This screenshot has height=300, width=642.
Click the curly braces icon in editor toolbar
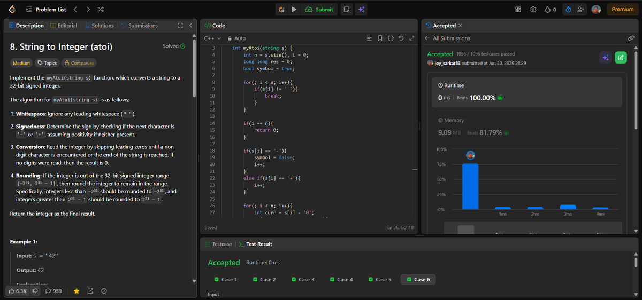(391, 38)
